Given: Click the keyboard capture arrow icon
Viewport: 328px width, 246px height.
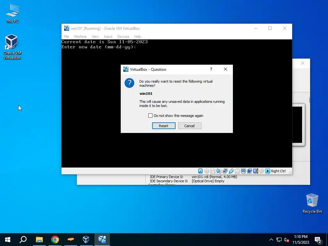Looking at the screenshot, I should click(x=267, y=171).
